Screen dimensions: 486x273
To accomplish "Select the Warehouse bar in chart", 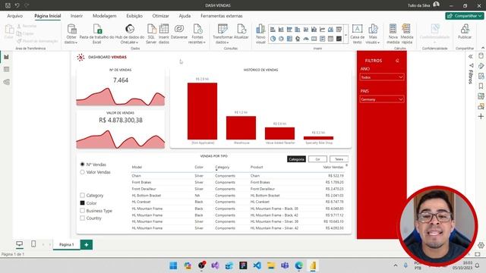I will point(241,128).
